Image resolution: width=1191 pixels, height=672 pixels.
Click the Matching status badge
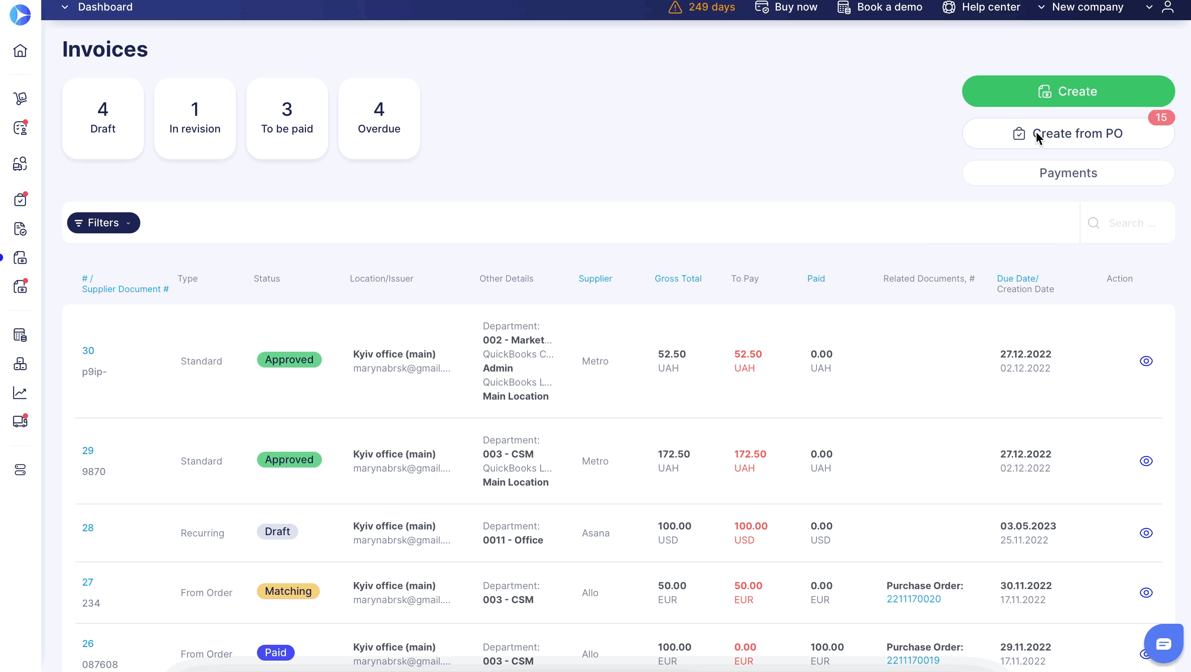click(x=288, y=591)
